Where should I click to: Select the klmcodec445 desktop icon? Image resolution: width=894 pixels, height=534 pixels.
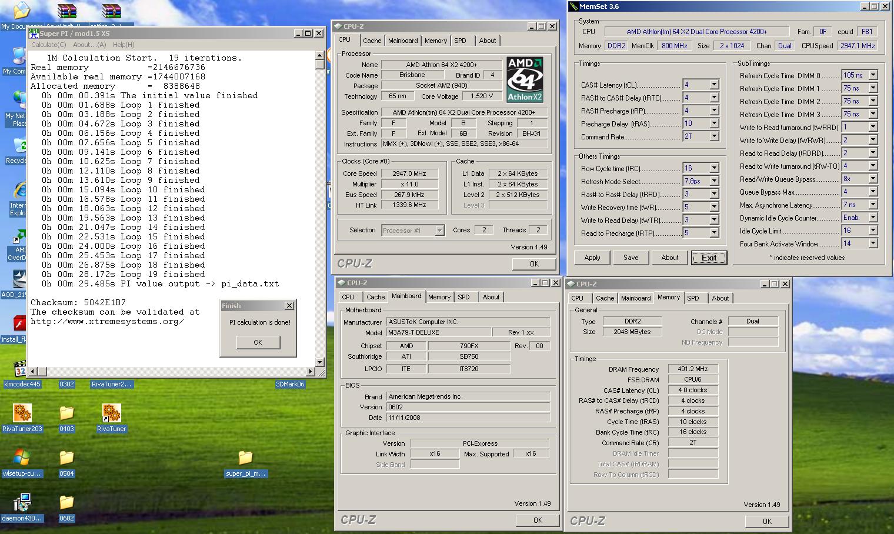coord(22,368)
